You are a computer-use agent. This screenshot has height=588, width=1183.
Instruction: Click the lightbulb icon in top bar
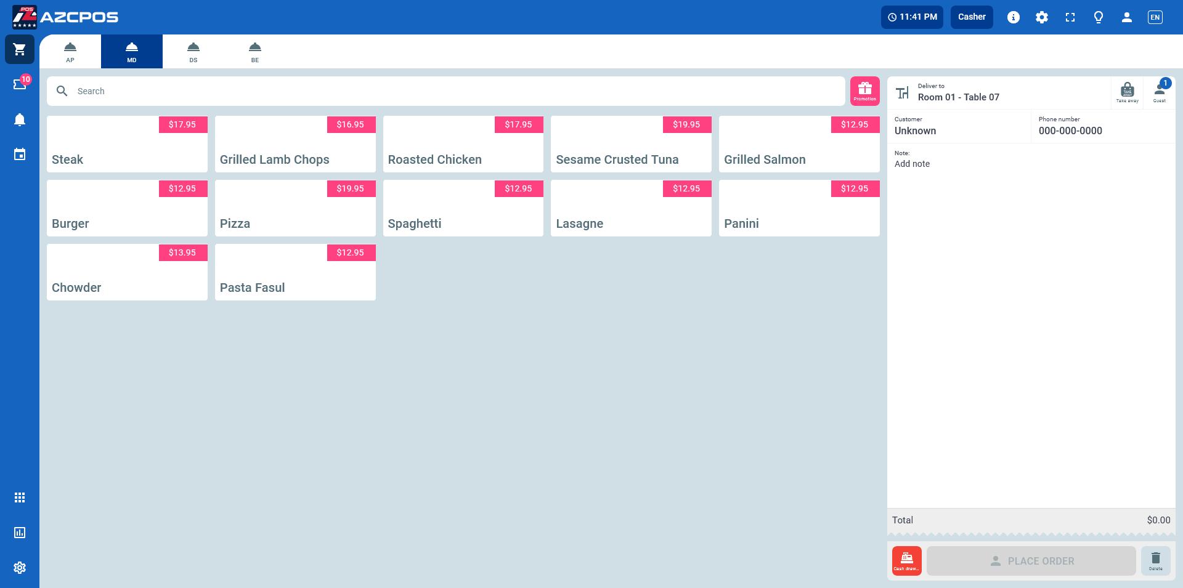(x=1099, y=17)
